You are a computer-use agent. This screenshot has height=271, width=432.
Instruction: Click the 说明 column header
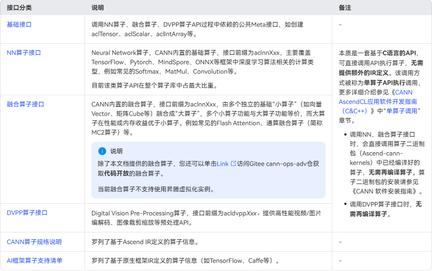pos(98,8)
